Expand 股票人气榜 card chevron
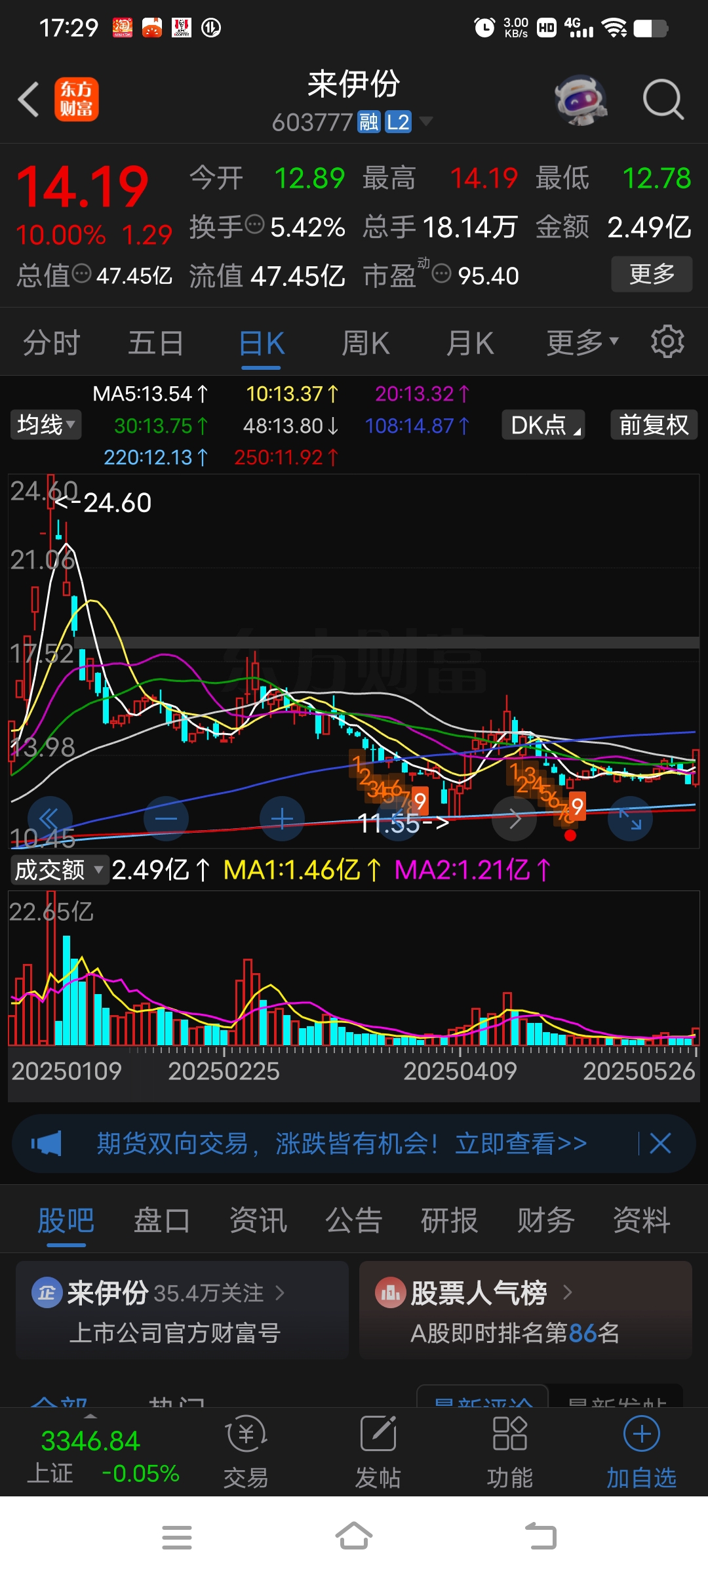Screen dimensions: 708x1579 [x=568, y=1292]
